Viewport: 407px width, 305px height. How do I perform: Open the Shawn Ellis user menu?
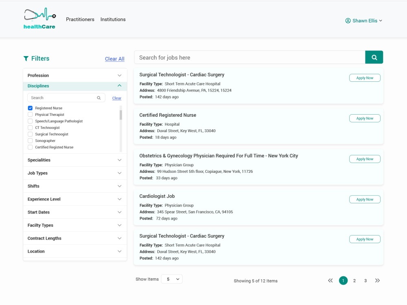pos(363,21)
